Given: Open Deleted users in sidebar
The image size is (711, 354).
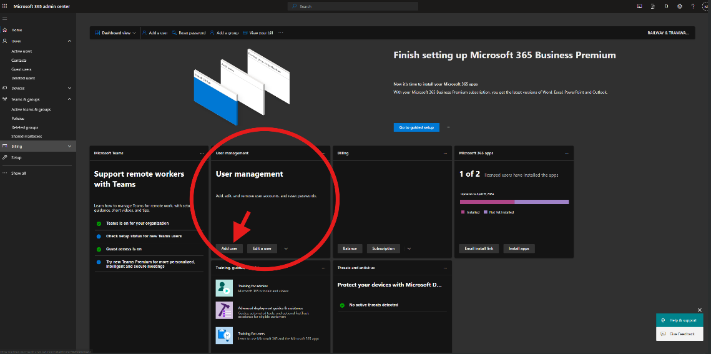Looking at the screenshot, I should (x=23, y=78).
